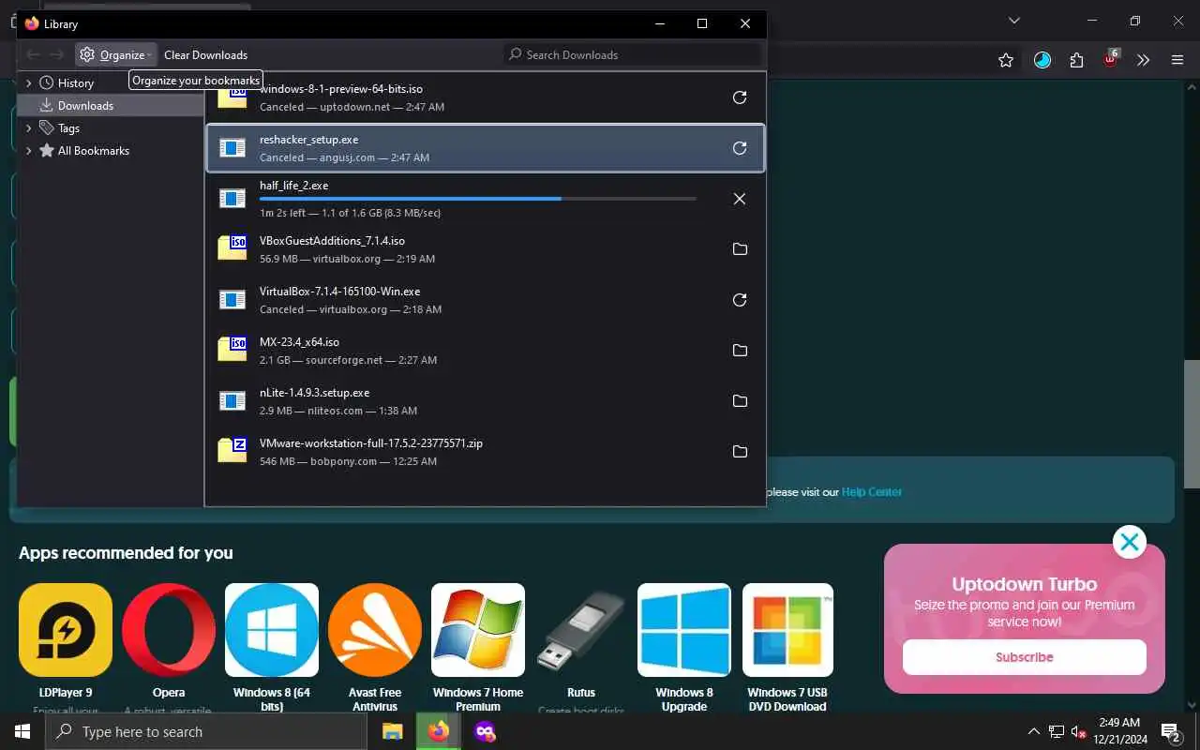
Task: Open the Firefox application hamburger menu
Action: [x=1177, y=60]
